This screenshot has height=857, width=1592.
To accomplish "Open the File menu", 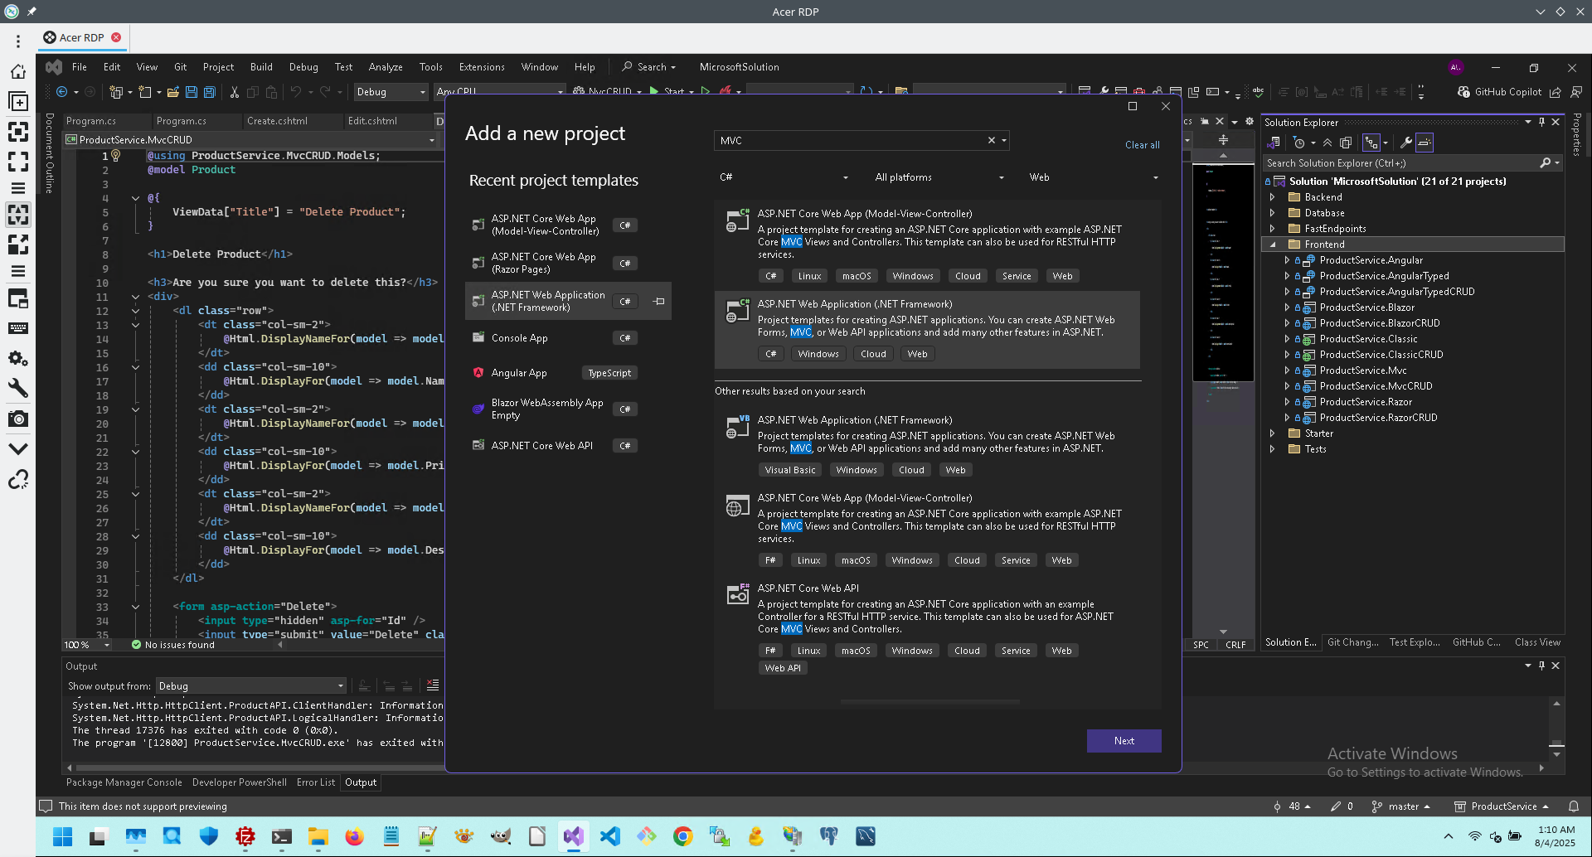I will coord(80,67).
